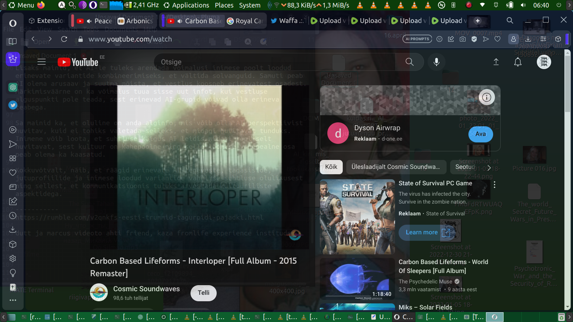Image resolution: width=573 pixels, height=322 pixels.
Task: Toggle the privacy protection shield
Action: pos(474,39)
